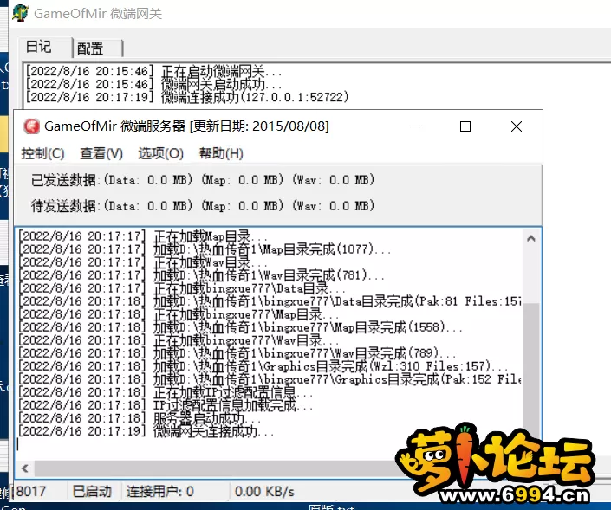Click the 微端网关连接成功 log line in the server window
This screenshot has height=510, width=611.
point(146,431)
